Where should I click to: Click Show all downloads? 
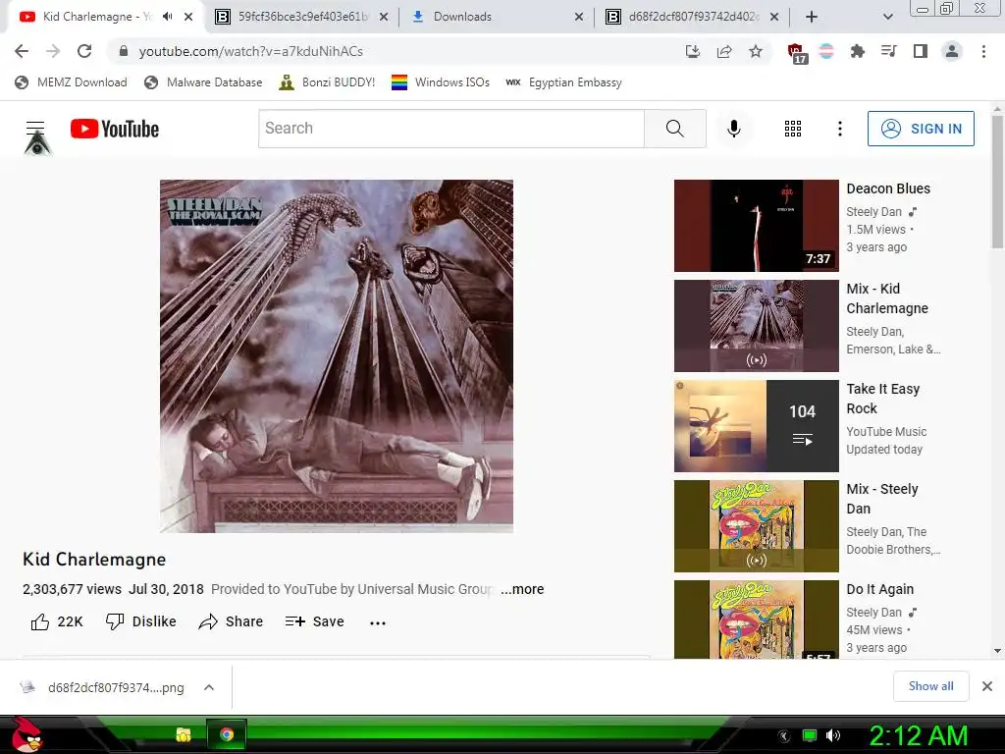[930, 686]
